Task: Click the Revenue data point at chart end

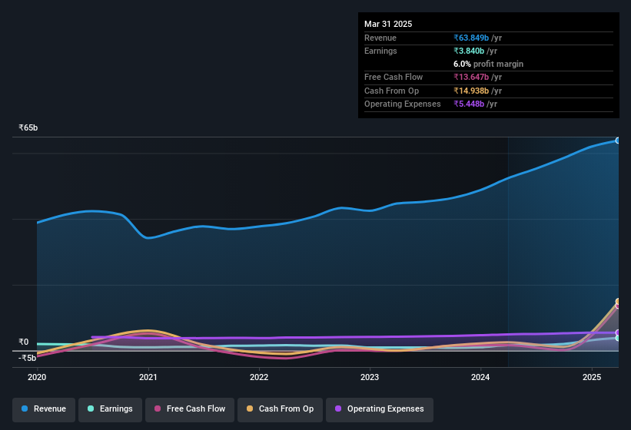Action: pos(618,141)
